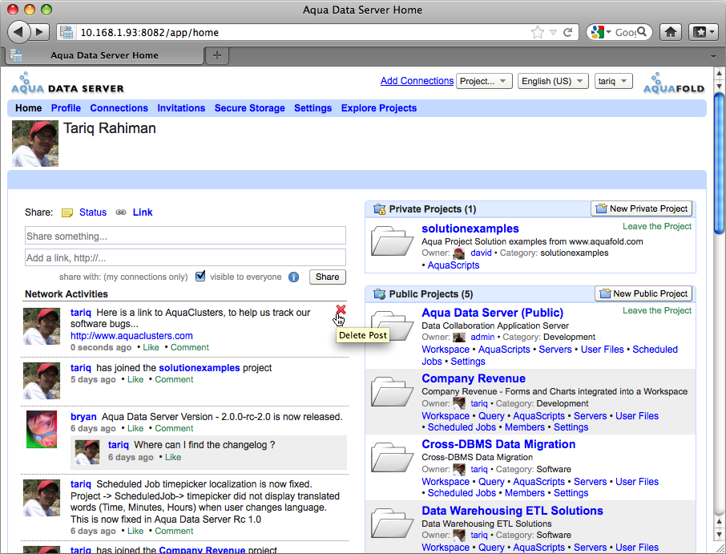726x554 pixels.
Task: Click Comment on the AquaClusters post
Action: point(189,347)
